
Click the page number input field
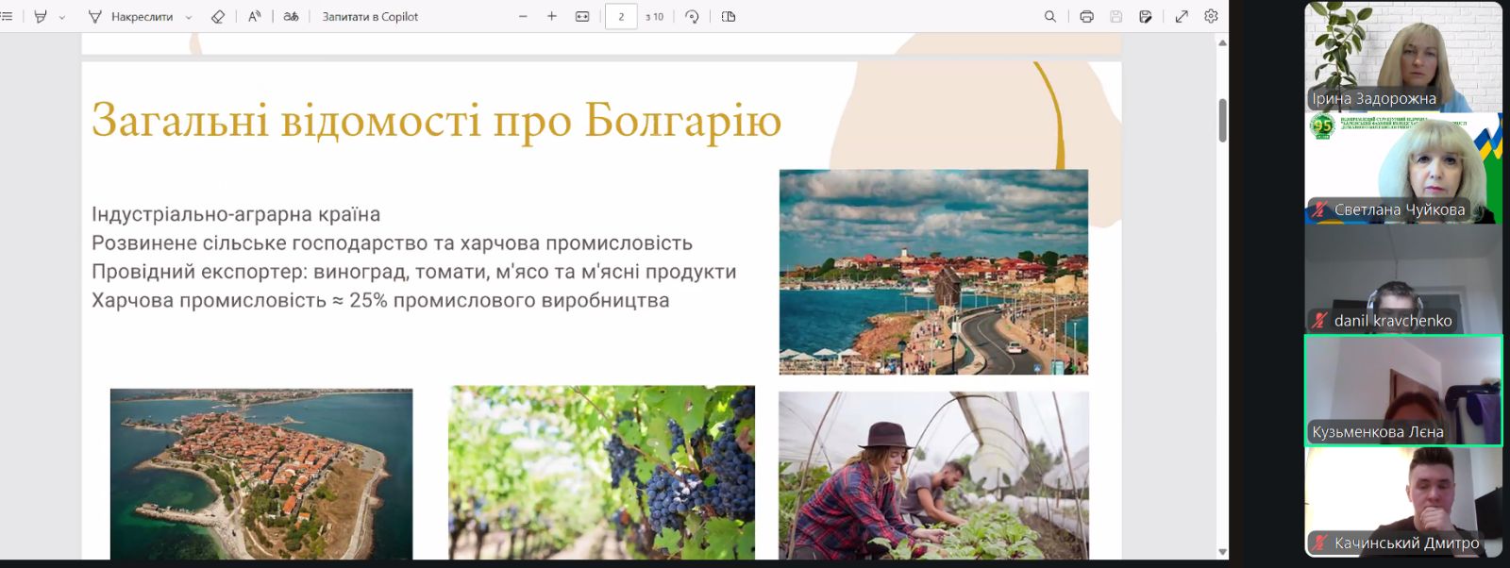(621, 16)
